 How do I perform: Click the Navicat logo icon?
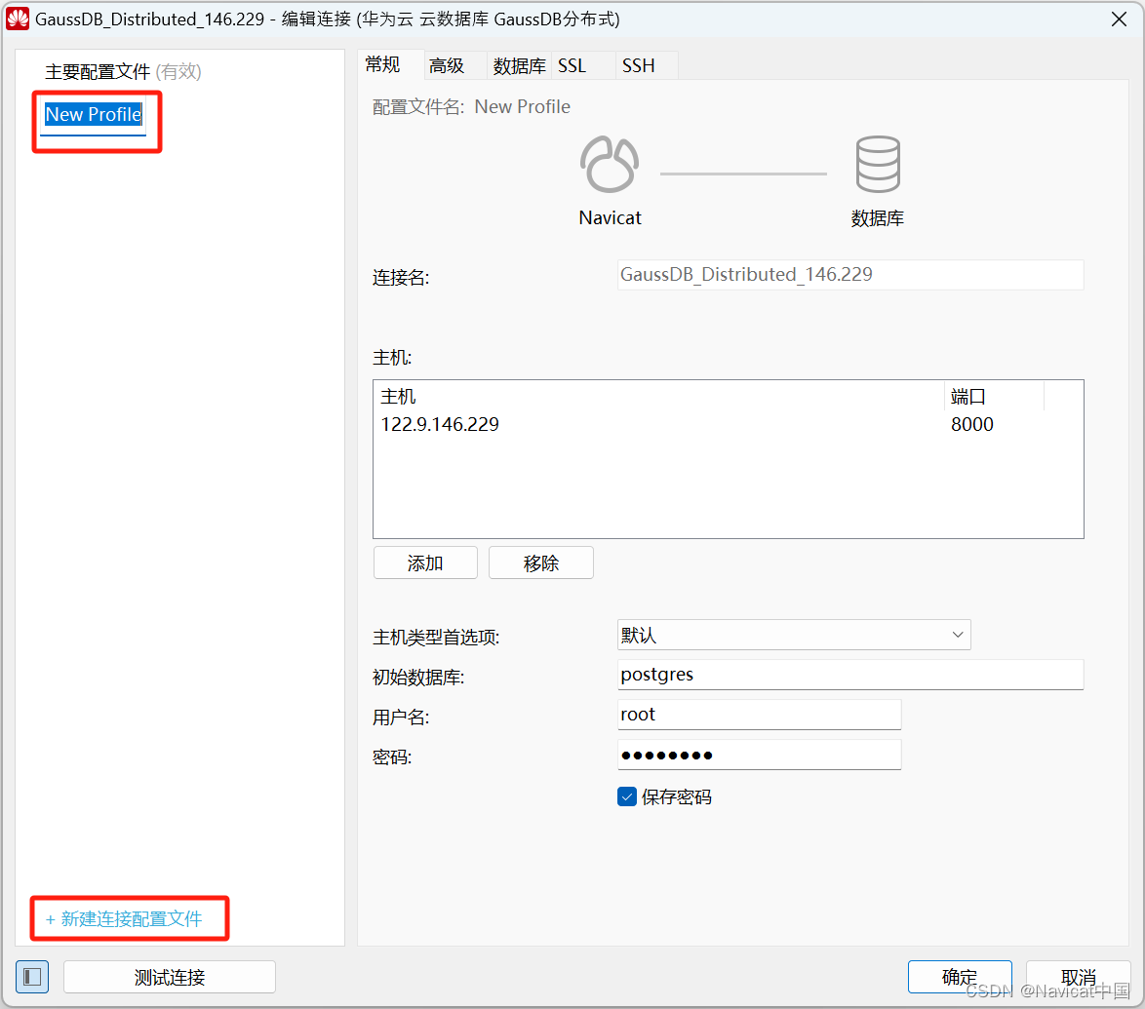click(x=610, y=165)
